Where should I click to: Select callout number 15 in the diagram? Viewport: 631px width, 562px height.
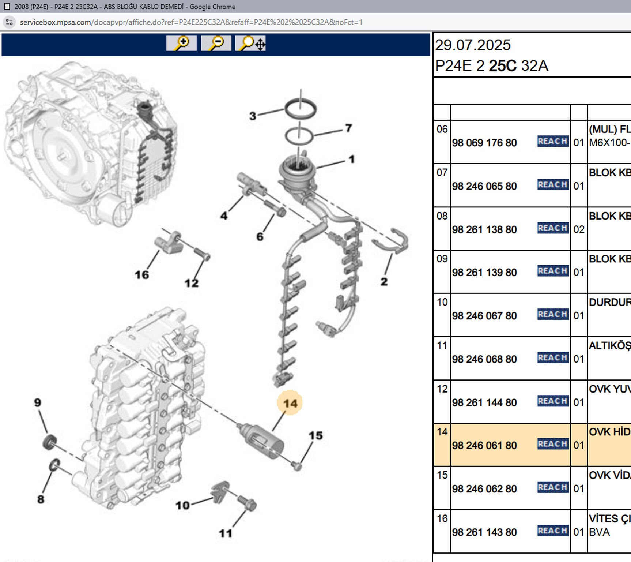pyautogui.click(x=315, y=436)
